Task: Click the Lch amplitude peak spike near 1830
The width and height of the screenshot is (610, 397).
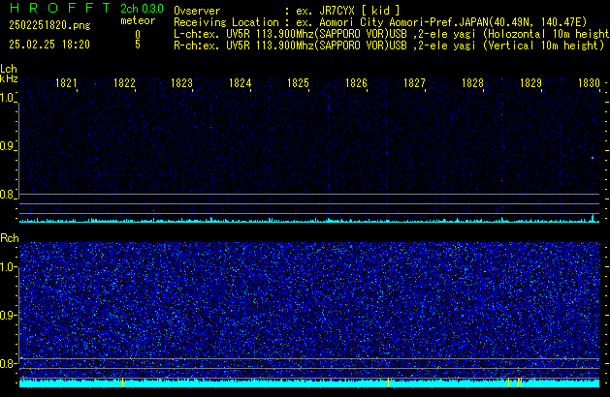Action: coord(593,218)
